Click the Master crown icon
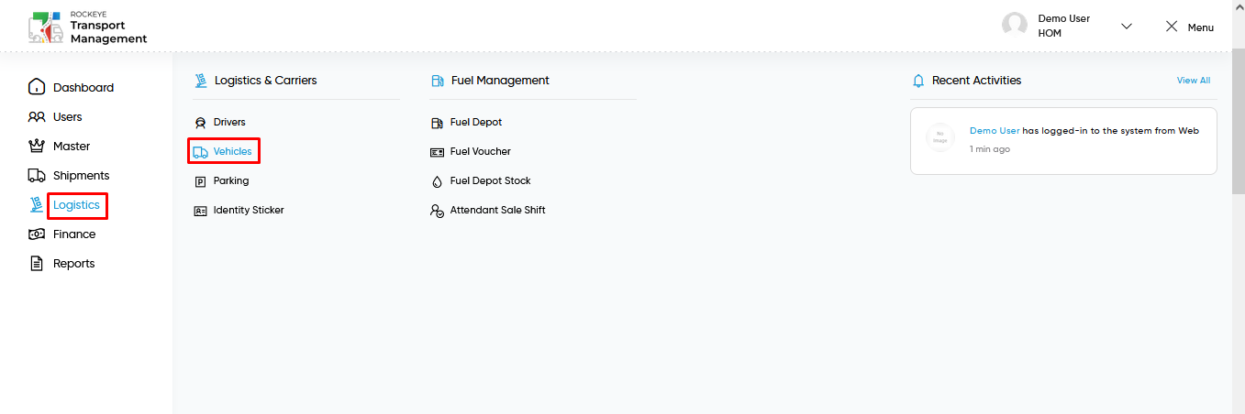This screenshot has height=414, width=1245. [x=37, y=146]
